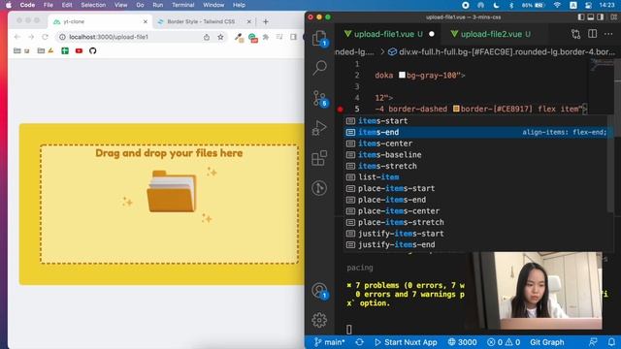The height and width of the screenshot is (349, 621).
Task: Bookmark this page with the star icon
Action: pyautogui.click(x=220, y=37)
